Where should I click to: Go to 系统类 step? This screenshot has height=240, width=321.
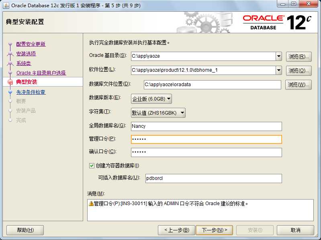24,63
